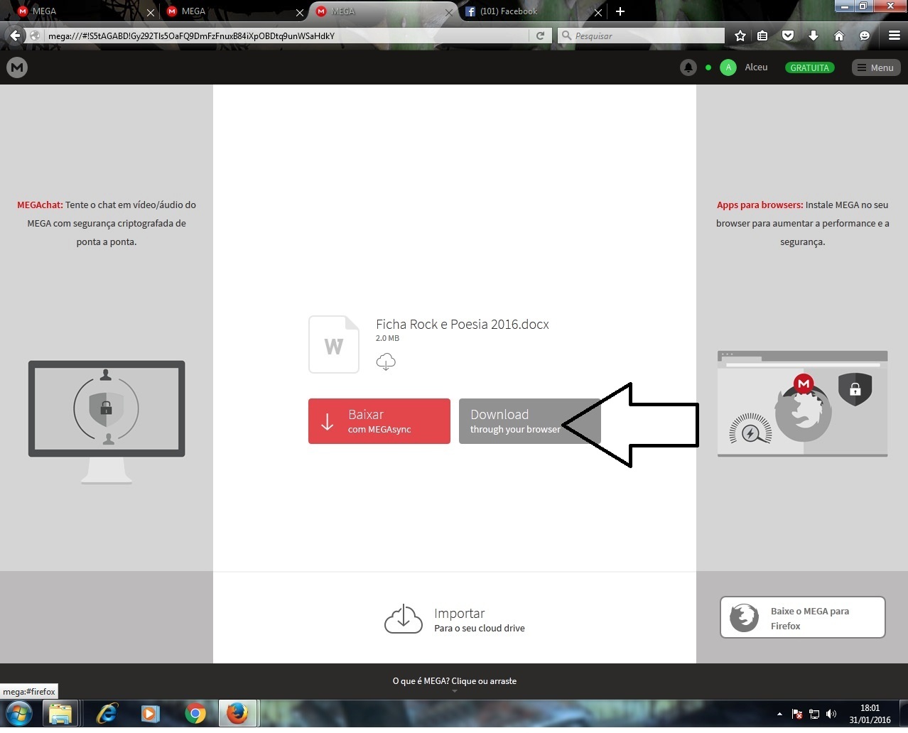908x733 pixels.
Task: Show bookmarks list icon
Action: point(762,36)
